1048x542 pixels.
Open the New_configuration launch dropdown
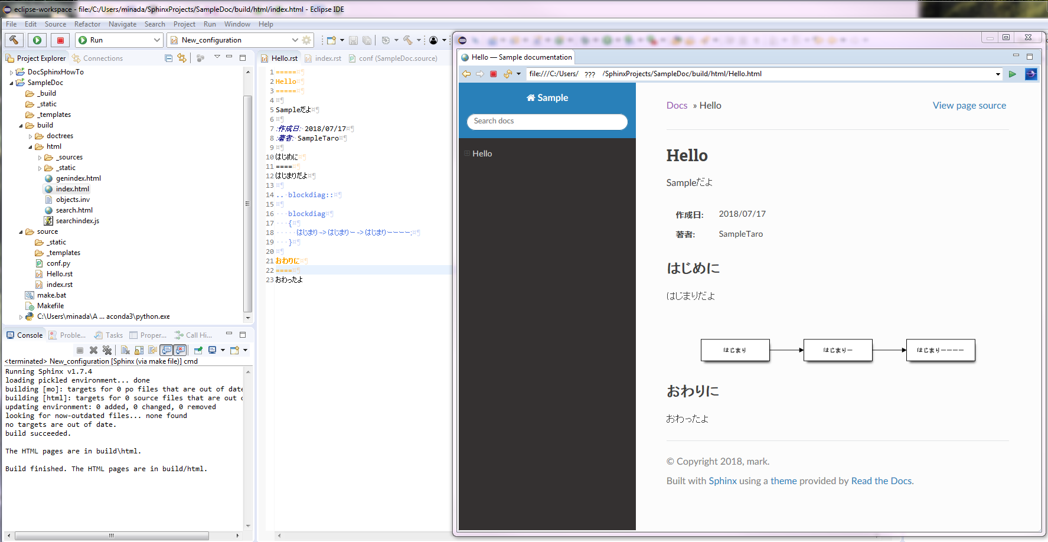[x=234, y=40]
